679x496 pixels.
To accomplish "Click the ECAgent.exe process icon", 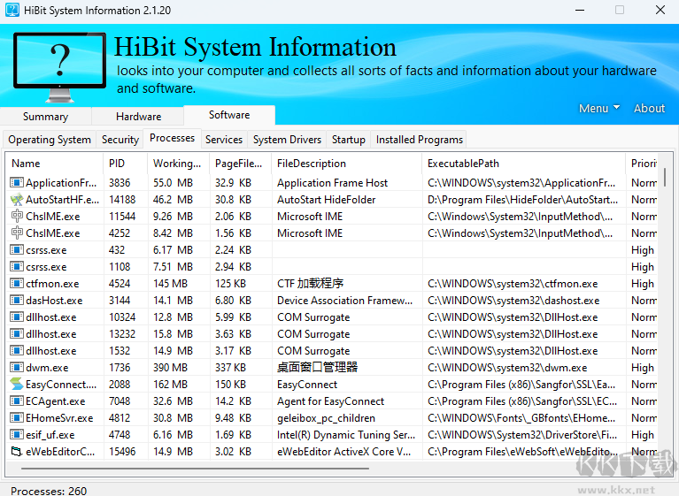I will coord(17,401).
